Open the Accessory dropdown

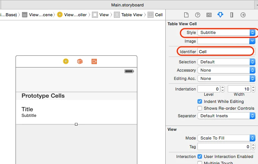coord(226,70)
